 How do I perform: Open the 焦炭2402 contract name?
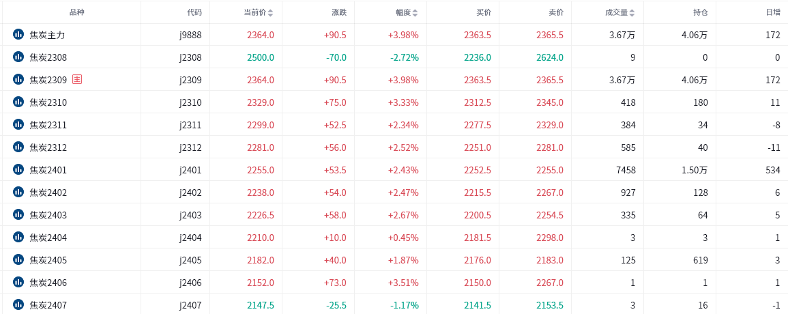point(48,192)
